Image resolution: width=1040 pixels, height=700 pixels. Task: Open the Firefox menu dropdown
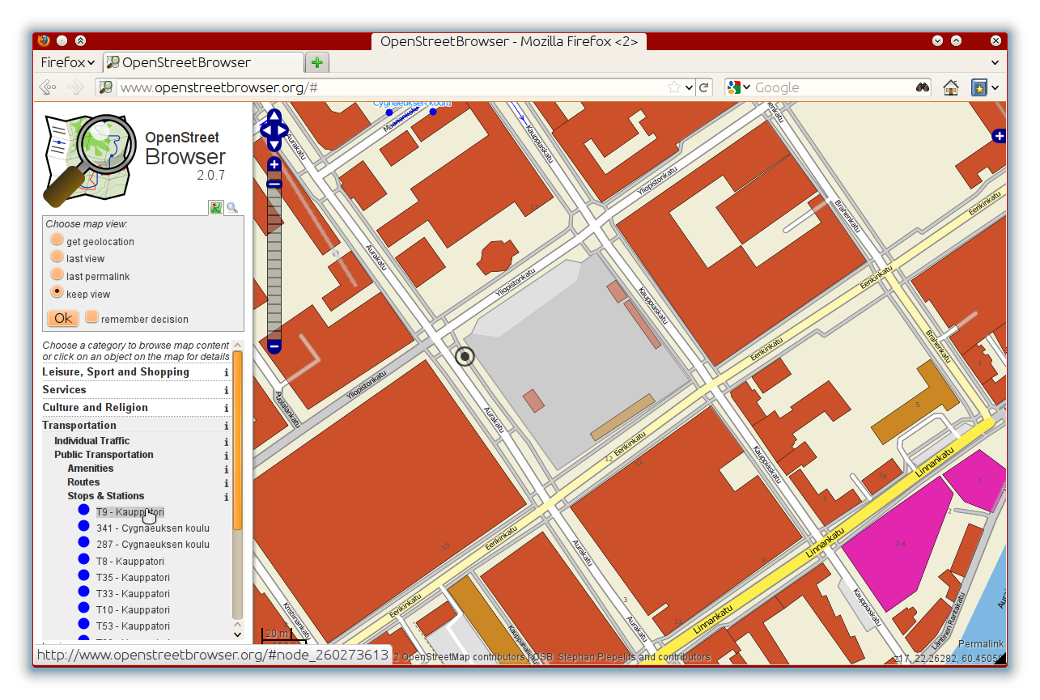point(68,62)
